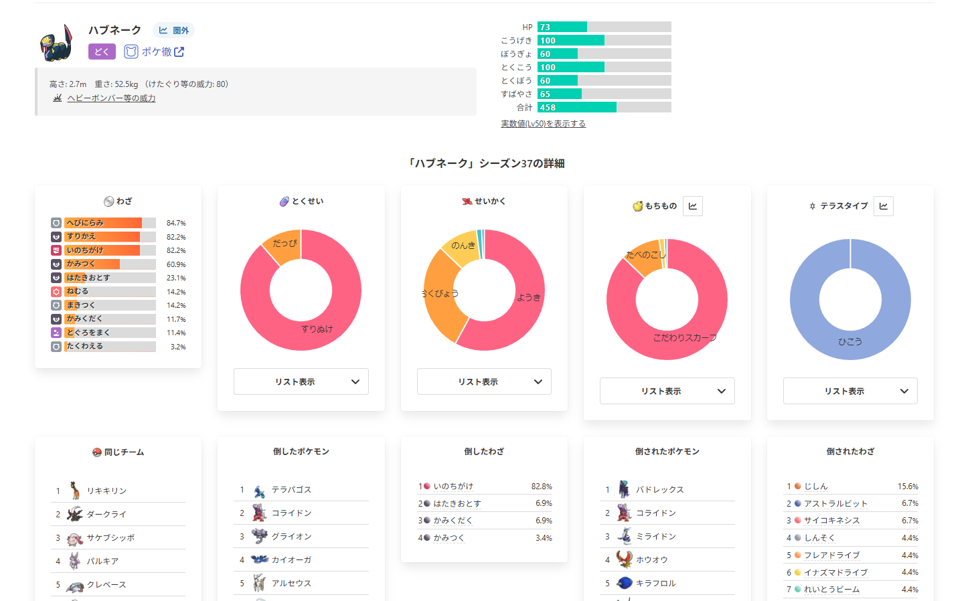Click the chart icon beside もちもの
The image size is (980, 601).
[693, 206]
